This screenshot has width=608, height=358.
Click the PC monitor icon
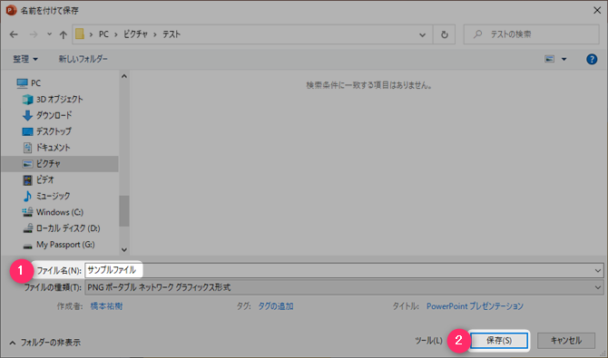pos(22,83)
